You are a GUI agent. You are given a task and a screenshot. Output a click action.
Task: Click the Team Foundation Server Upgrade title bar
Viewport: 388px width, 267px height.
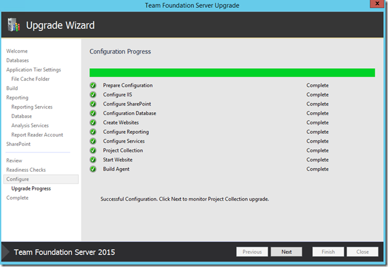coord(192,5)
